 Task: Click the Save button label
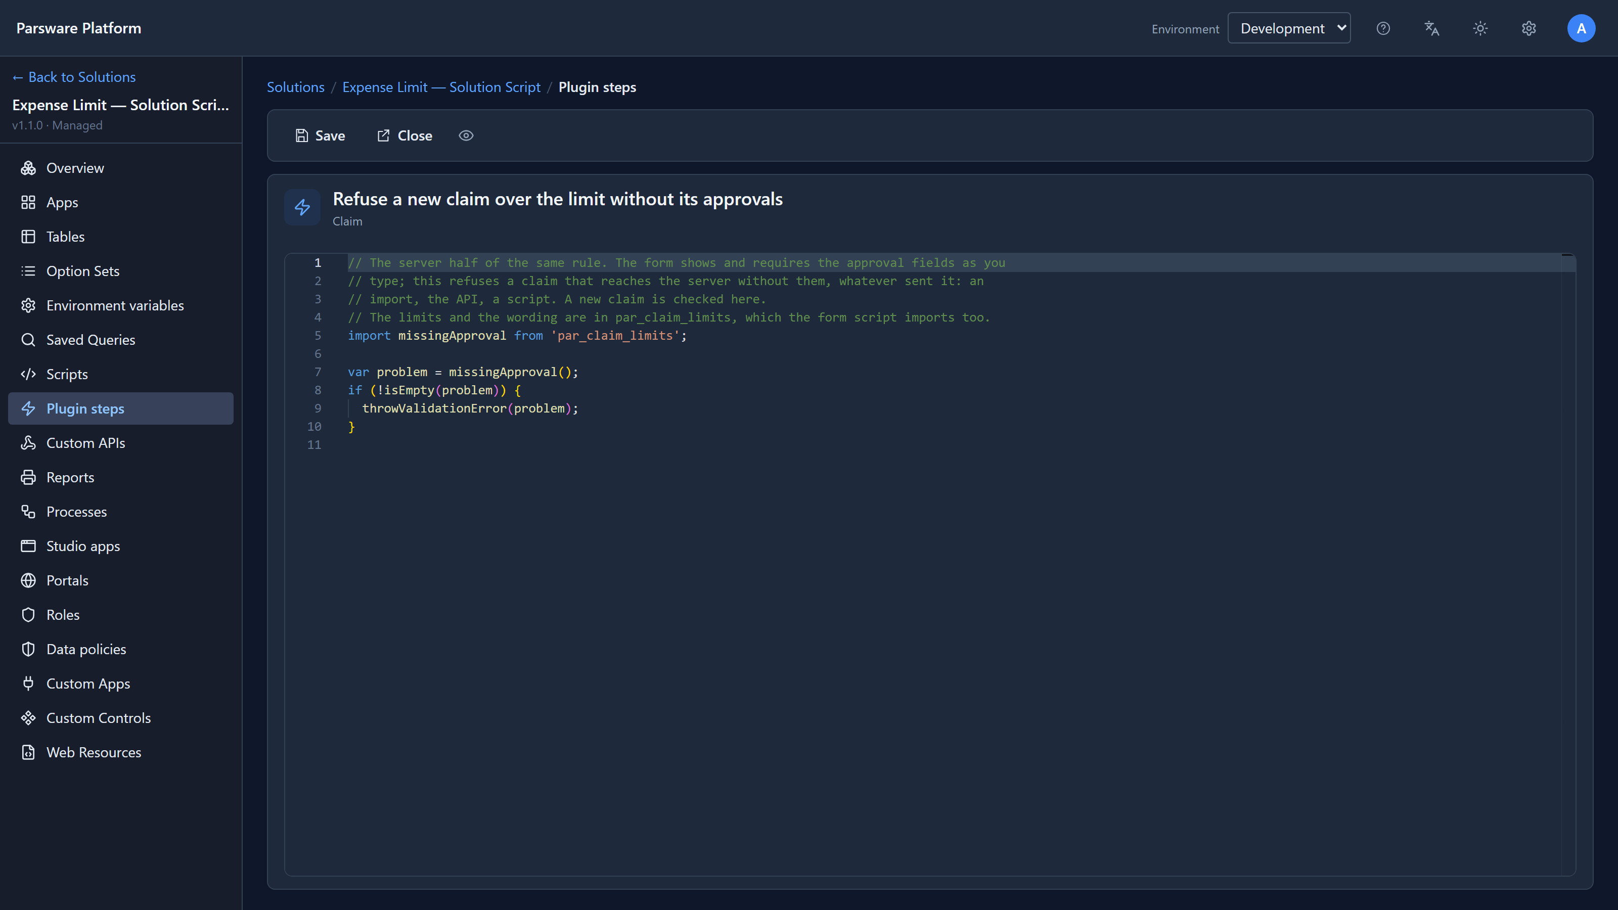330,135
